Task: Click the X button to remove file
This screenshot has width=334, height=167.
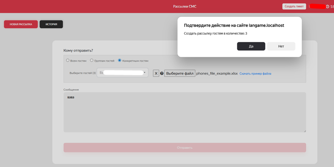Action: [x=156, y=73]
